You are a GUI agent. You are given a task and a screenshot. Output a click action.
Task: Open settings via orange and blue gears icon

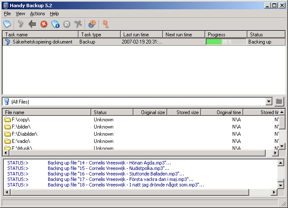(92, 24)
